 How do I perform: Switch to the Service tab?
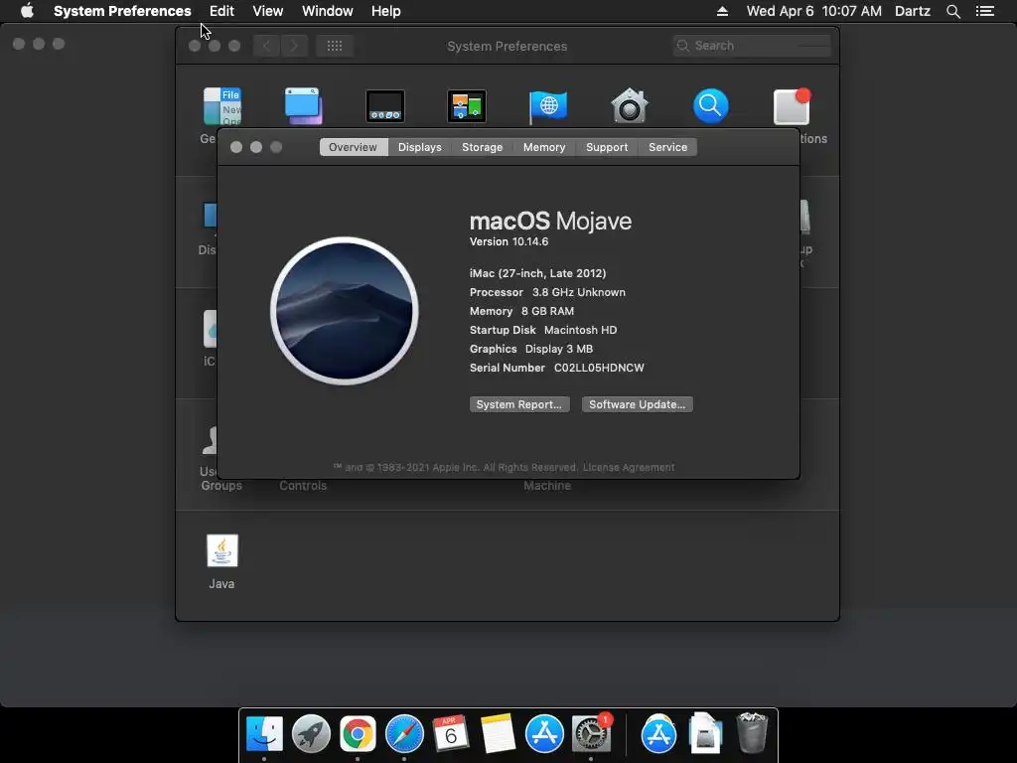pyautogui.click(x=667, y=147)
